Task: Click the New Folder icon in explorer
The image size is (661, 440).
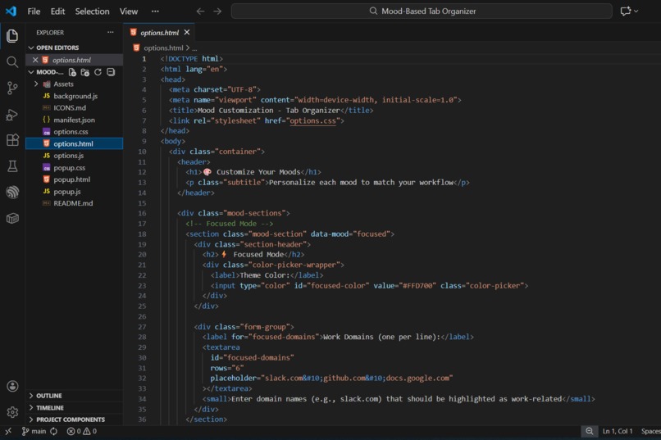Action: click(85, 72)
